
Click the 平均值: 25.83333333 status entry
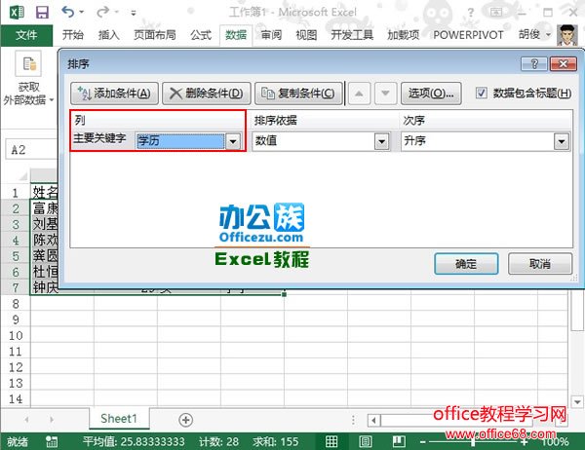click(x=134, y=442)
